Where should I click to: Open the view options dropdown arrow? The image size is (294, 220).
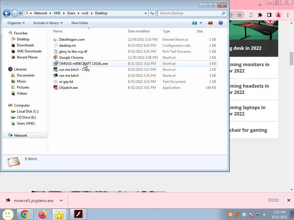[x=201, y=23]
